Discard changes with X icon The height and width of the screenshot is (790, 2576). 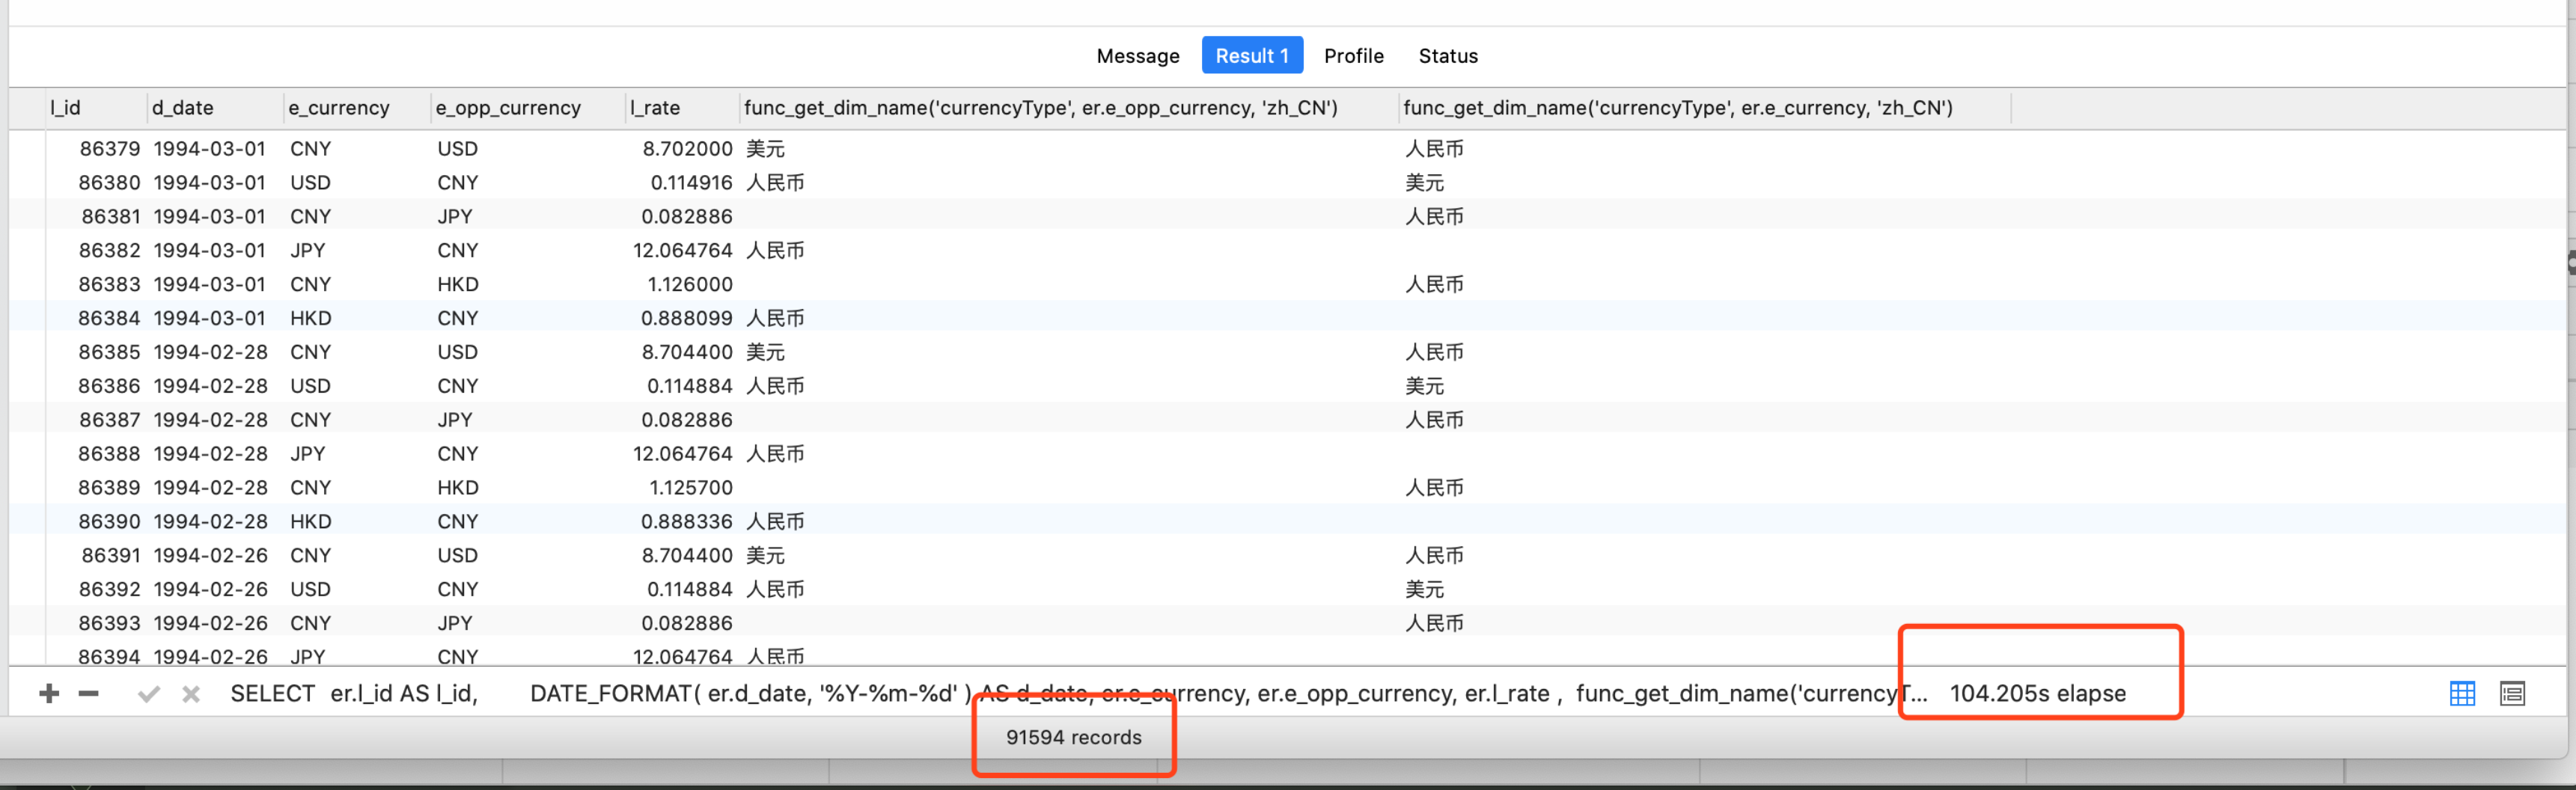pyautogui.click(x=191, y=693)
